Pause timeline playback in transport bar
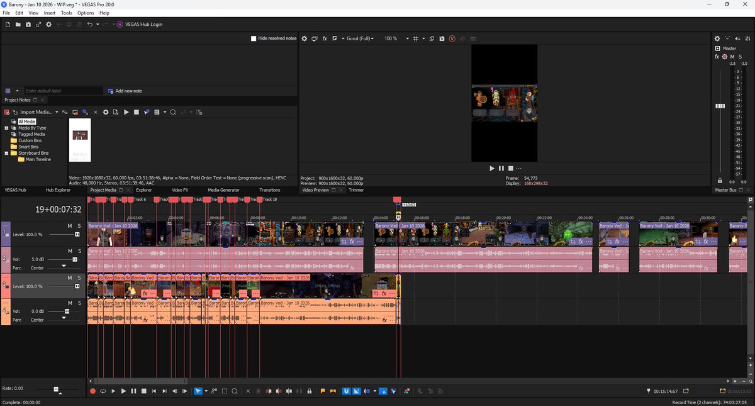Screen dimensions: 755x406 (133, 391)
